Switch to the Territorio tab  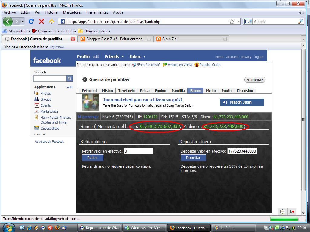(126, 91)
